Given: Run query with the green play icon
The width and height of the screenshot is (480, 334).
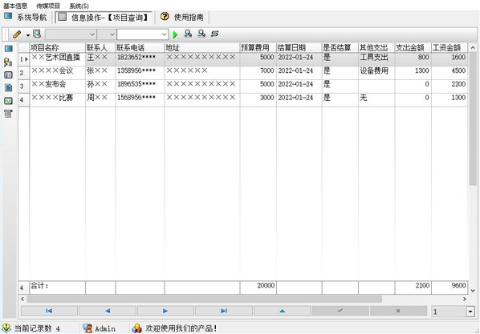Looking at the screenshot, I should [175, 34].
